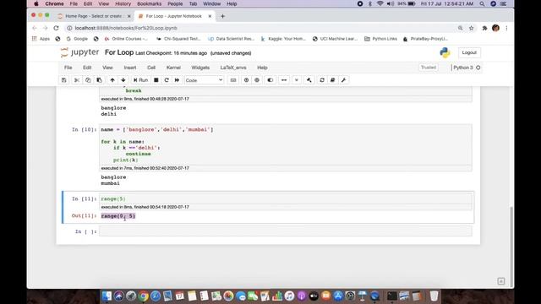Open the Bookmarks menu in macOS menu bar
The height and width of the screenshot is (304, 541).
coord(149,3)
